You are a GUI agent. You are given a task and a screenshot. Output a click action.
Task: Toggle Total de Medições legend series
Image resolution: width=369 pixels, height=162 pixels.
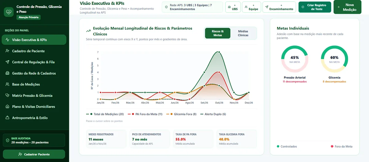click(105, 114)
